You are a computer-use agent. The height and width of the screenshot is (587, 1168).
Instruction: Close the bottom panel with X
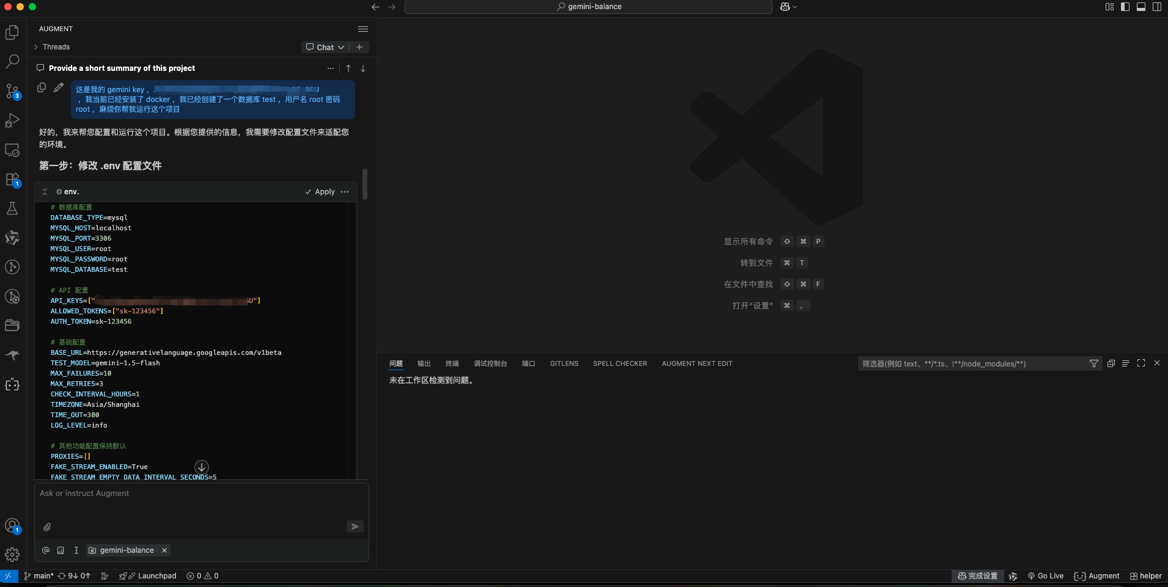click(x=1157, y=363)
